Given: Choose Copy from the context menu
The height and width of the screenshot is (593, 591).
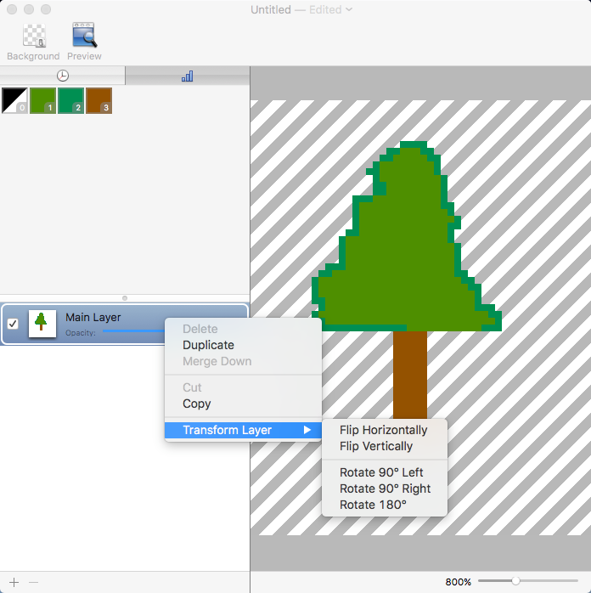Looking at the screenshot, I should [x=196, y=404].
